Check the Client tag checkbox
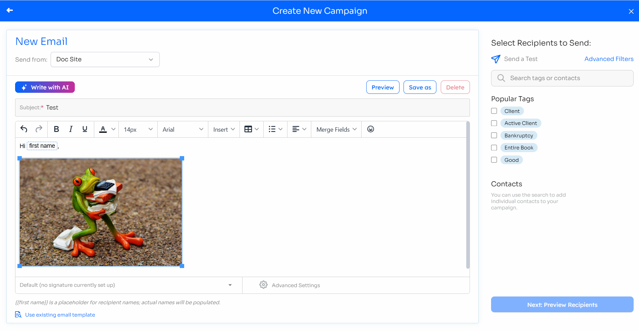The height and width of the screenshot is (331, 639). point(494,111)
